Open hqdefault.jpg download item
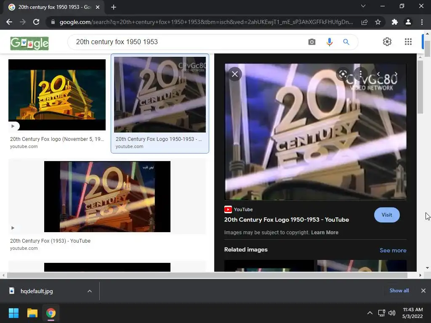The image size is (431, 323). (37, 291)
